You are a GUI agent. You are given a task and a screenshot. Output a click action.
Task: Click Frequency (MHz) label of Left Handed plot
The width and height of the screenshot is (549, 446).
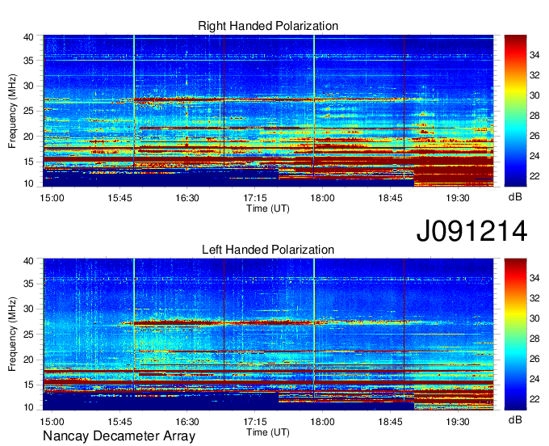coord(12,334)
